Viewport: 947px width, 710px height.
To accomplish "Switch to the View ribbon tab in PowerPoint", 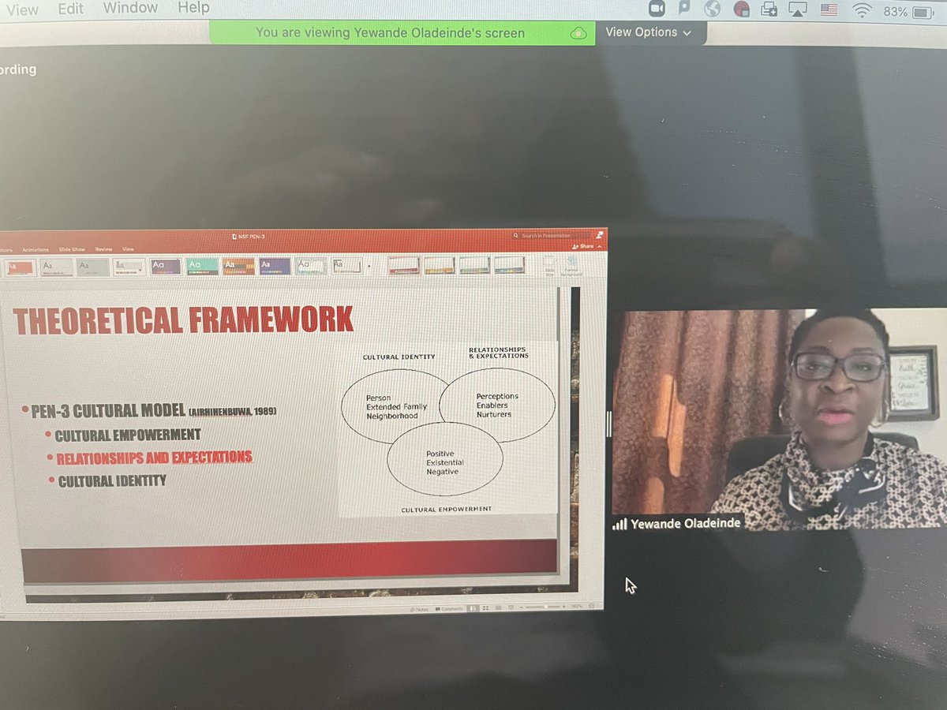I will point(127,249).
